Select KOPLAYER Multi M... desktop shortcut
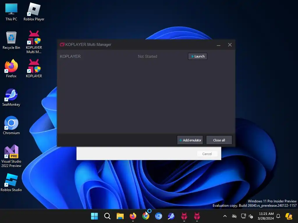The width and height of the screenshot is (298, 223). 34,42
